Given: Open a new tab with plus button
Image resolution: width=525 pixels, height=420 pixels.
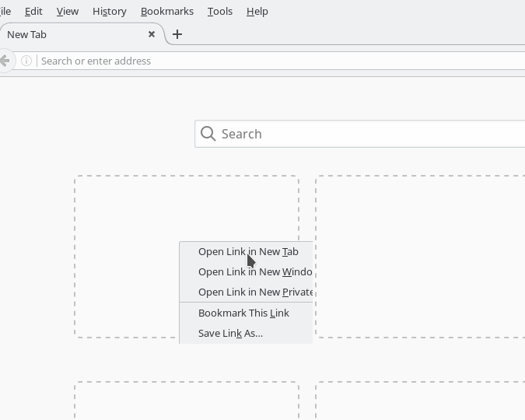Looking at the screenshot, I should (177, 34).
